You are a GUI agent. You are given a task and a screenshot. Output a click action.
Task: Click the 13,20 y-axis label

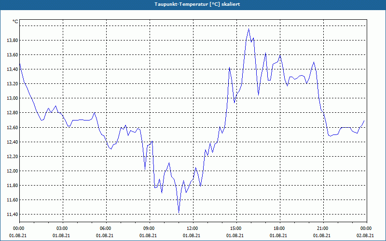click(13, 84)
